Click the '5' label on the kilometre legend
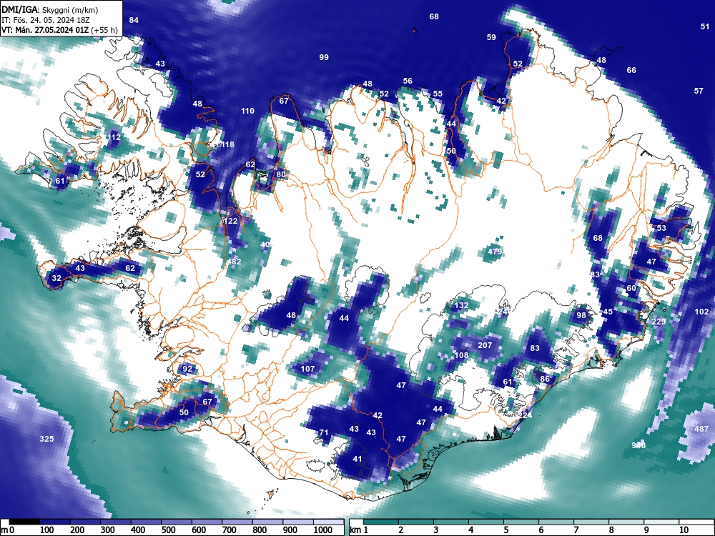 [506, 530]
